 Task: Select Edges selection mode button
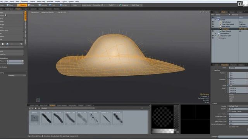tap(10, 5)
